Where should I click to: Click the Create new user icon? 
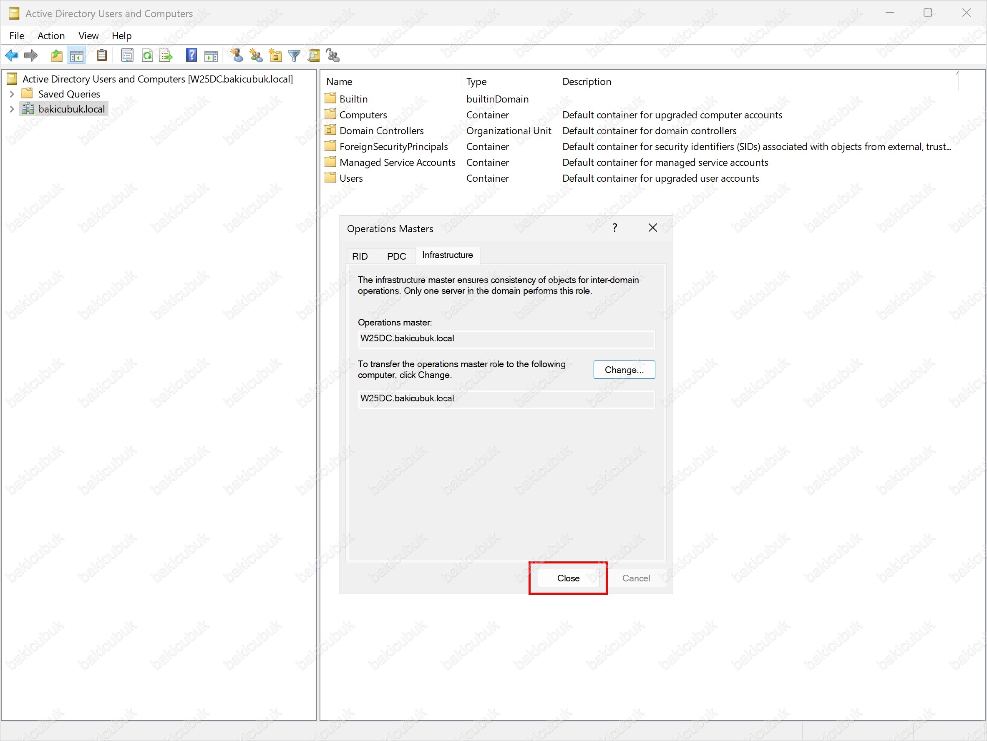[237, 56]
